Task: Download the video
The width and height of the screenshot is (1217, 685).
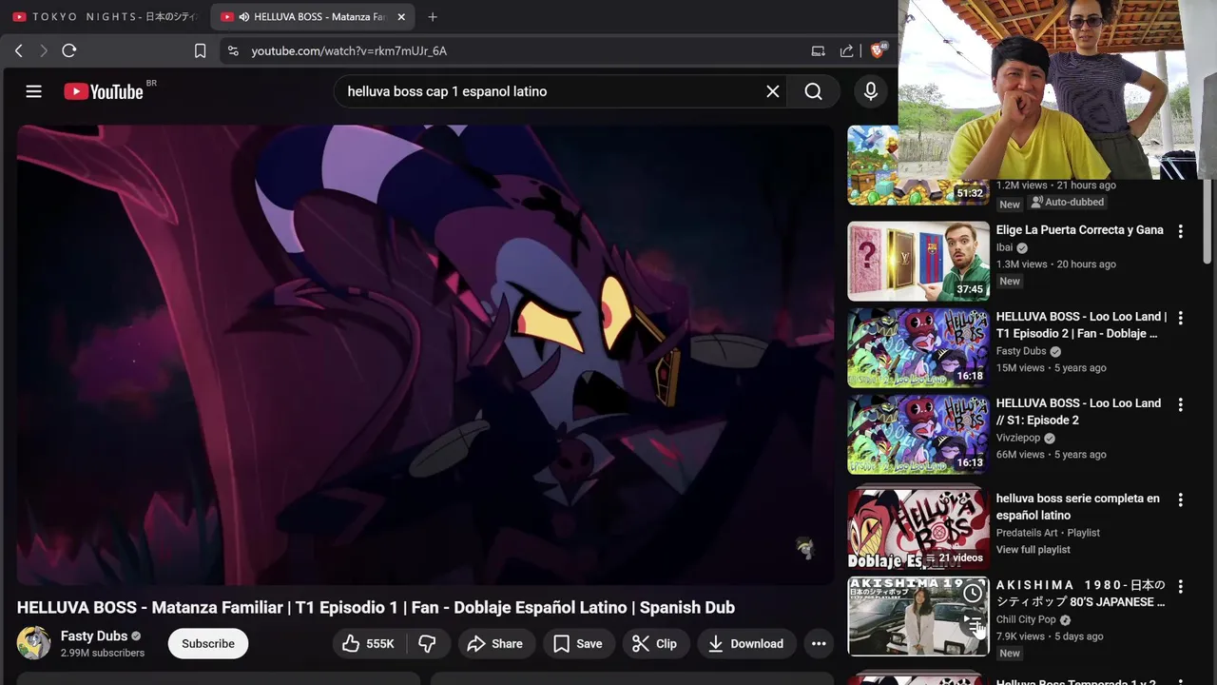Action: tap(745, 644)
